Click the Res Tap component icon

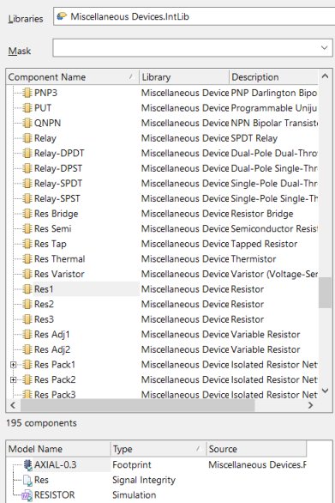(x=27, y=244)
